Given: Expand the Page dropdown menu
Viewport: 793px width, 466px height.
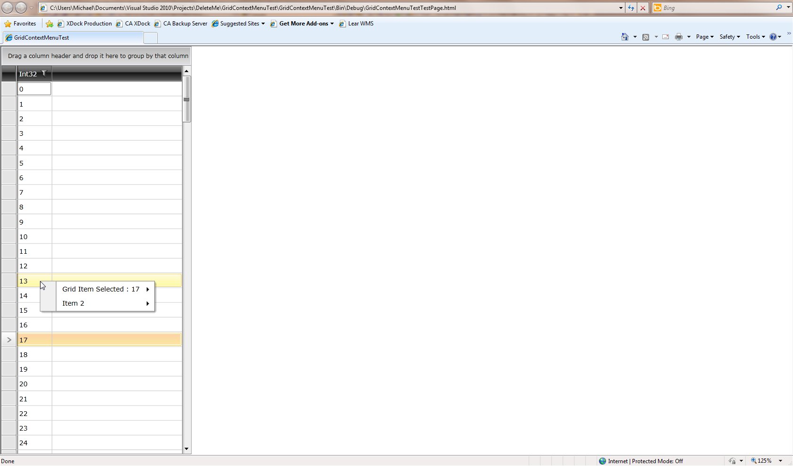Looking at the screenshot, I should pos(705,37).
